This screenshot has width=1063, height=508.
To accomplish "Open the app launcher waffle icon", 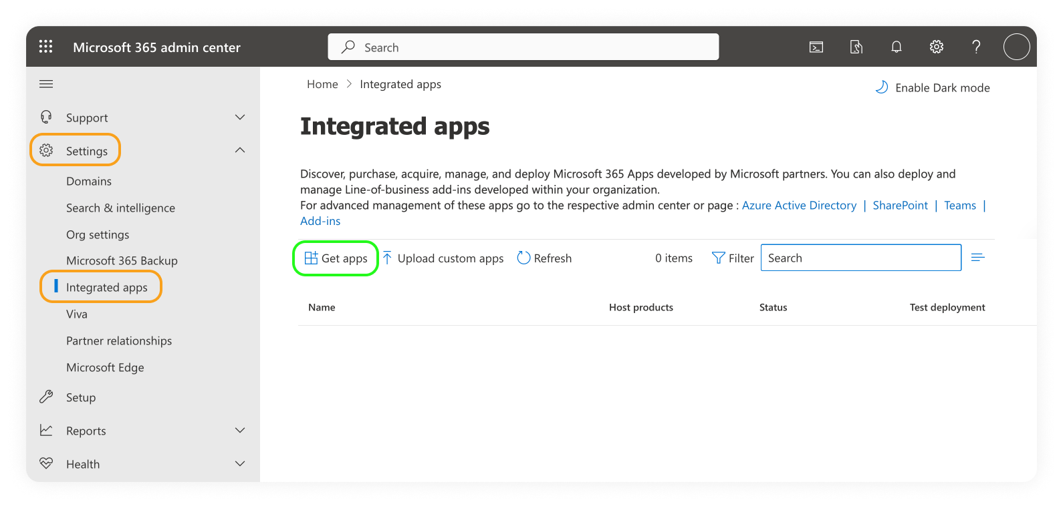I will (45, 47).
